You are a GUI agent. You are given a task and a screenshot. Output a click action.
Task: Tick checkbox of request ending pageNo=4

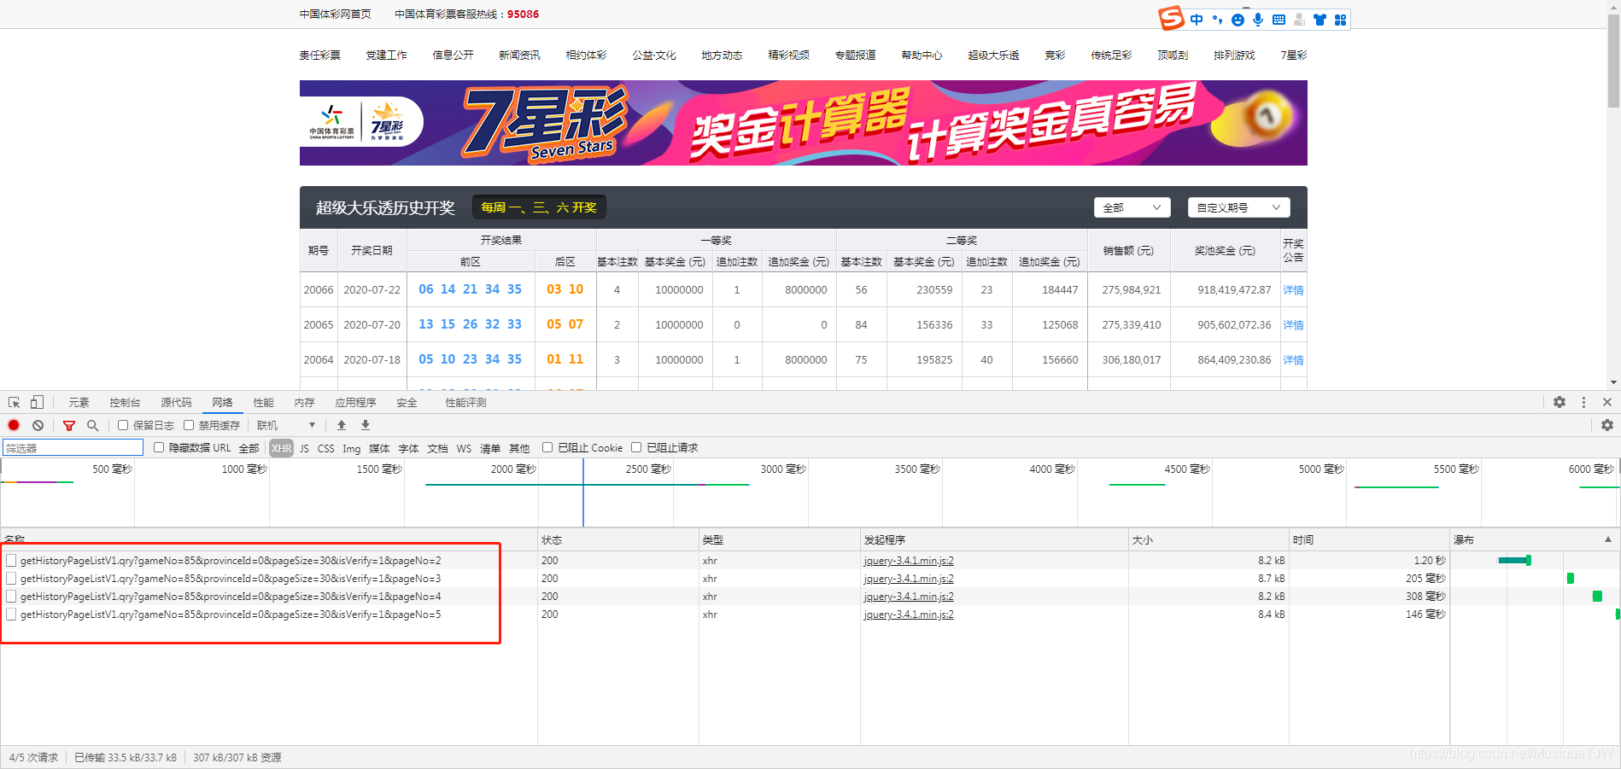tap(11, 597)
